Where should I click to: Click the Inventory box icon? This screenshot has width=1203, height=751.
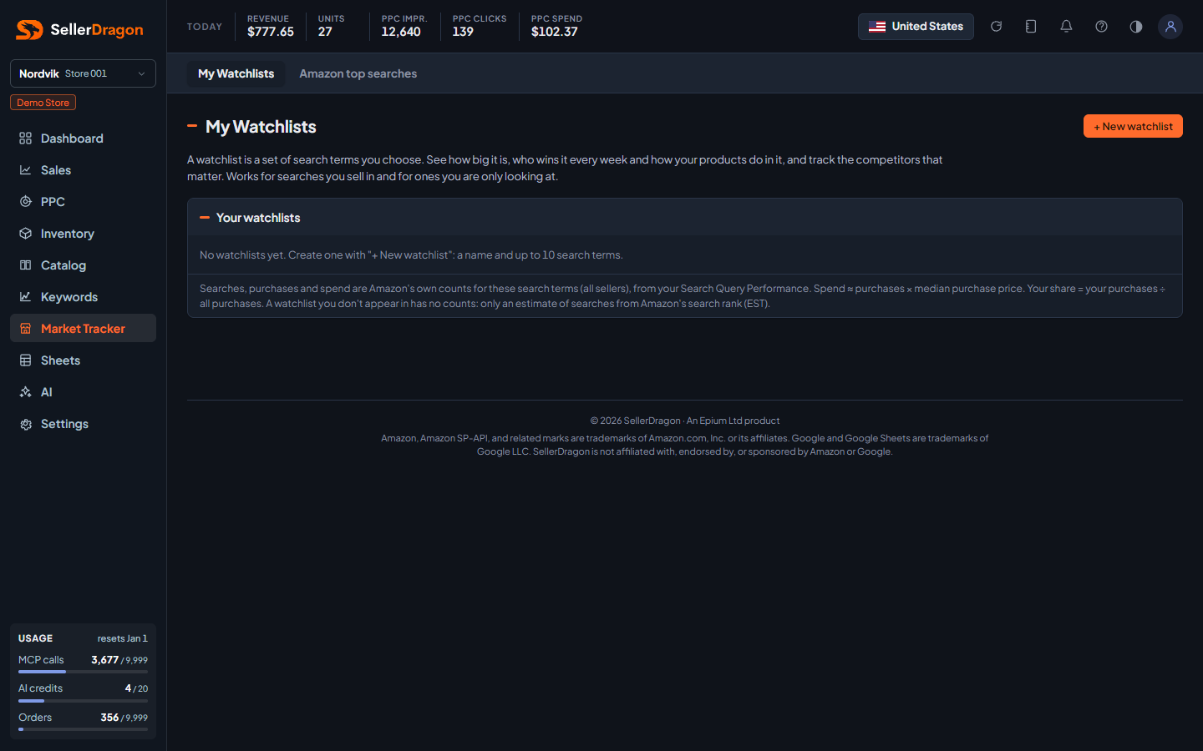pos(26,234)
